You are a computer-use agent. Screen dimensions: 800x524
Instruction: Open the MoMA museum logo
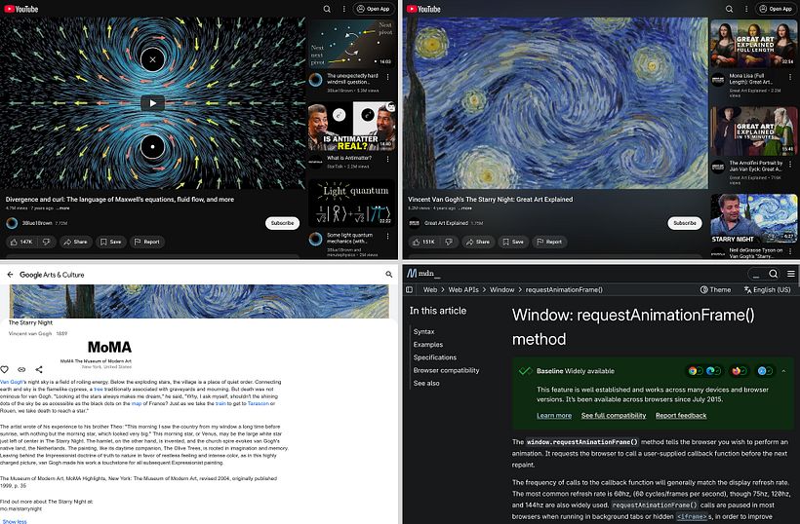109,348
